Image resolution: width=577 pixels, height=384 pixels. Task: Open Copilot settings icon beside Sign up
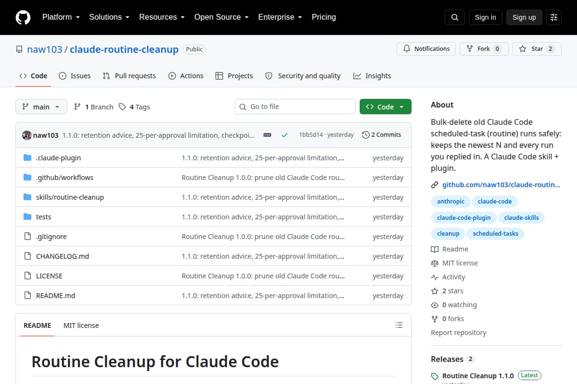(554, 17)
